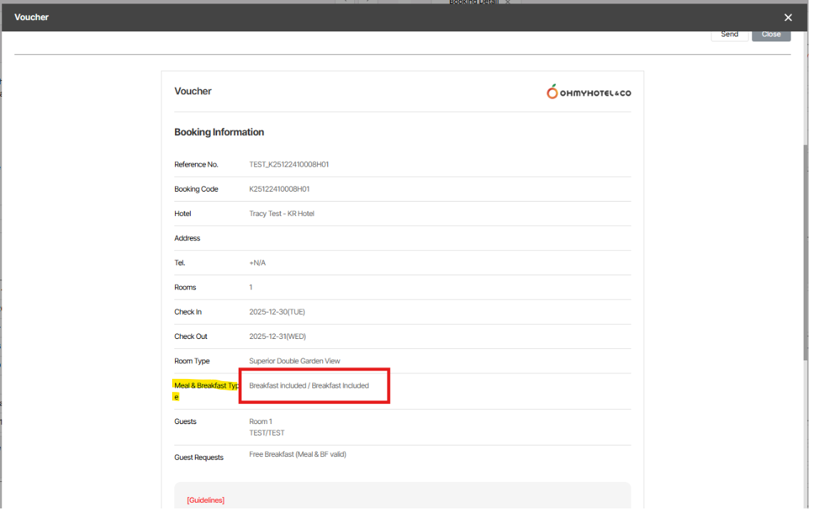
Task: Click the Voucher heading inside the document
Action: coord(193,91)
